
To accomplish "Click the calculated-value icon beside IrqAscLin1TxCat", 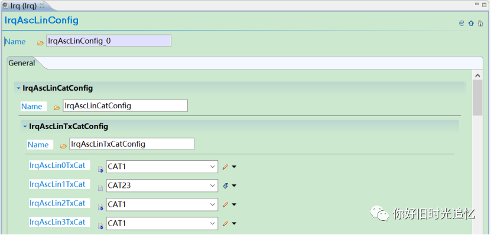I will click(x=225, y=186).
